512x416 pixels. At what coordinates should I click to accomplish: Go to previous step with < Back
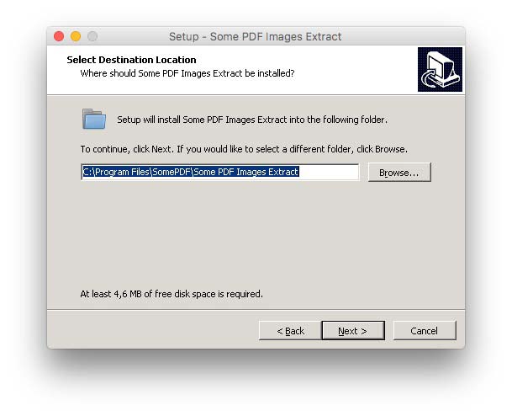290,331
